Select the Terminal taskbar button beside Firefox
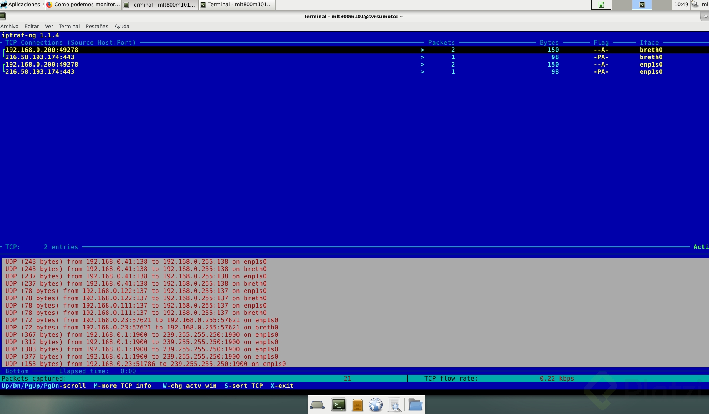This screenshot has height=414, width=709. pyautogui.click(x=160, y=5)
